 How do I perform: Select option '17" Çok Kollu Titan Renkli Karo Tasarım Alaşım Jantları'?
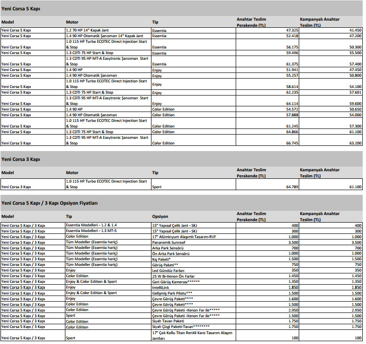[x=192, y=336]
